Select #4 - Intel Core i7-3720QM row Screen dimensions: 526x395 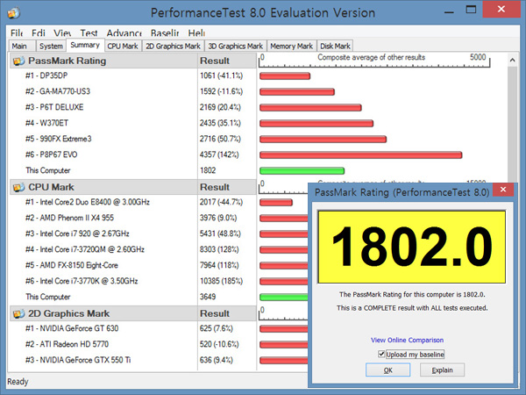pyautogui.click(x=133, y=249)
